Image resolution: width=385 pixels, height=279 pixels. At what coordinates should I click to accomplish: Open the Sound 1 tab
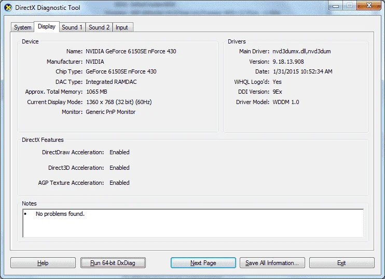point(72,27)
